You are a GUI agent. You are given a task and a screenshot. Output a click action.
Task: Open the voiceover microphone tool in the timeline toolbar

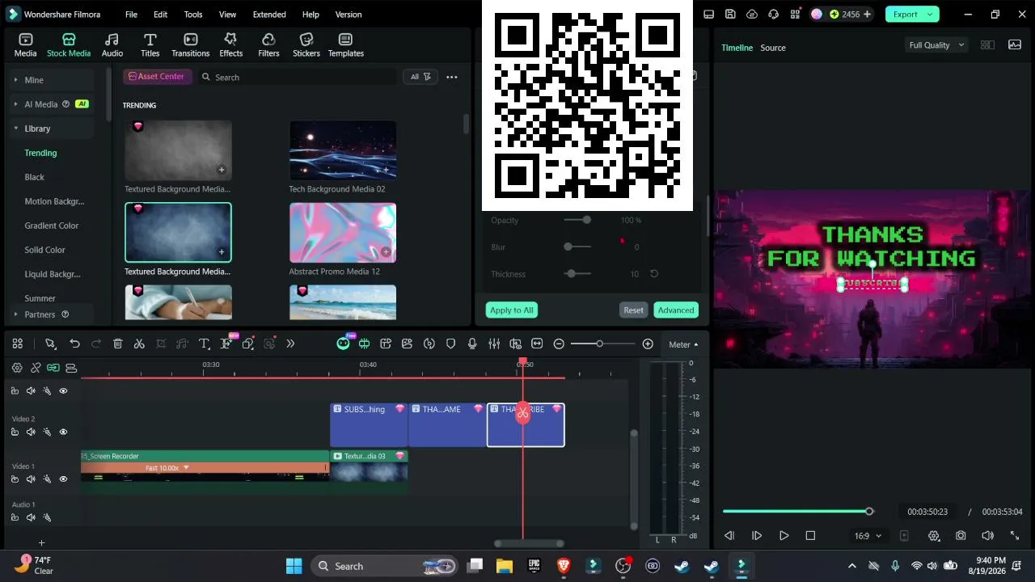tap(472, 344)
